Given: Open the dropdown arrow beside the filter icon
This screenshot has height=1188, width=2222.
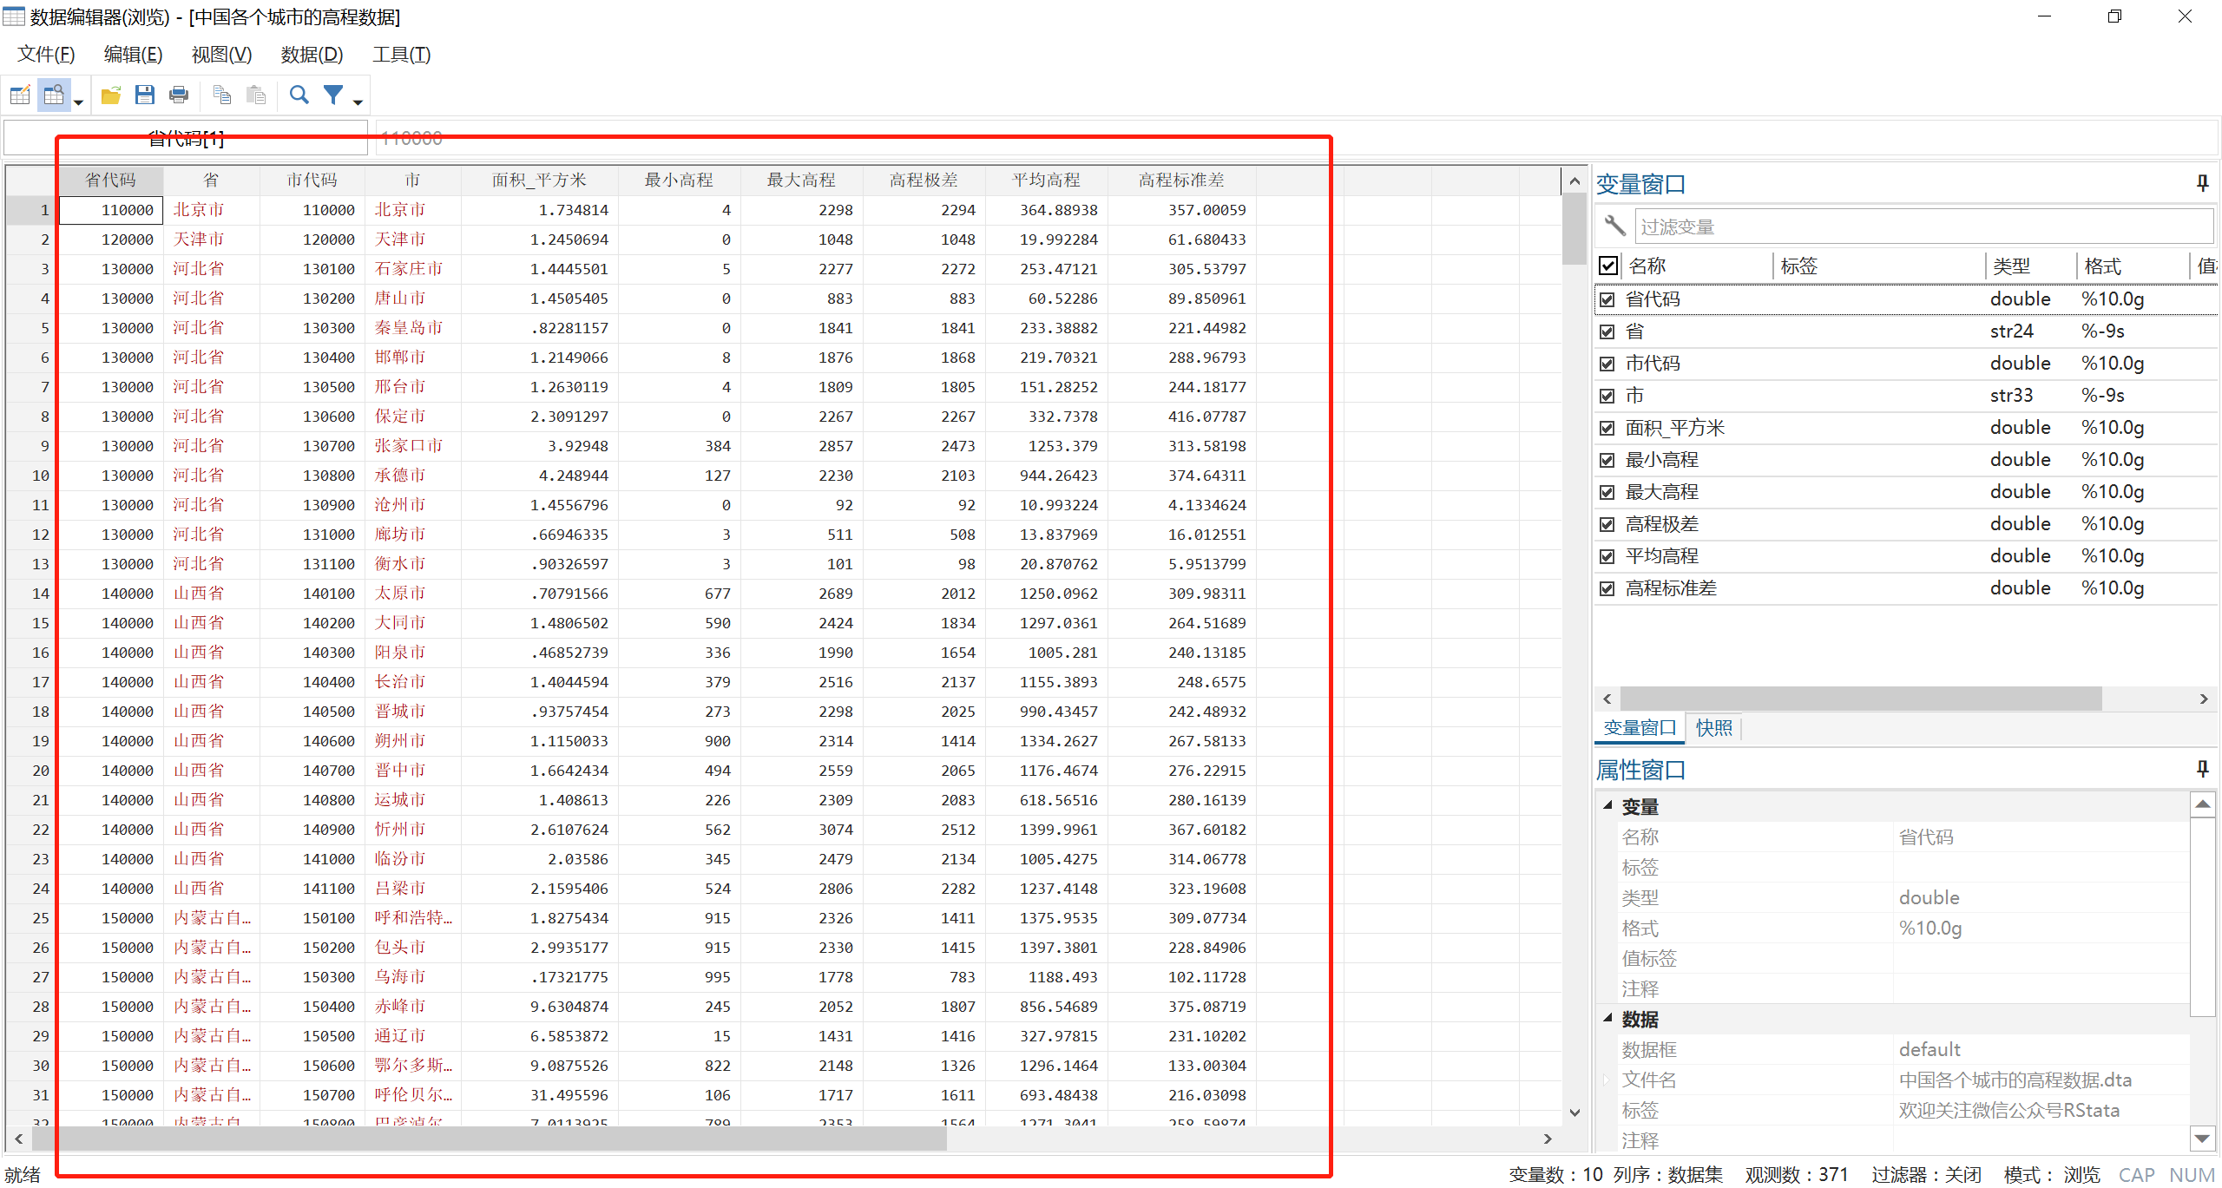Looking at the screenshot, I should tap(358, 102).
